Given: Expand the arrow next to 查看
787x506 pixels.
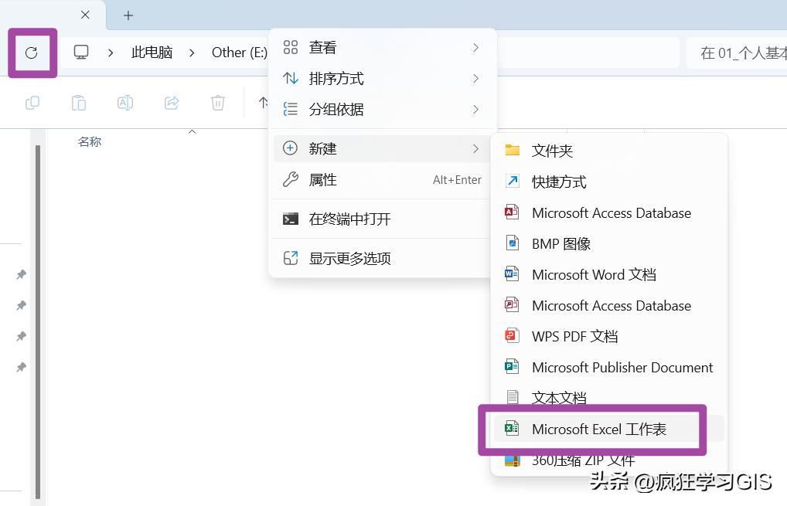Looking at the screenshot, I should (475, 48).
